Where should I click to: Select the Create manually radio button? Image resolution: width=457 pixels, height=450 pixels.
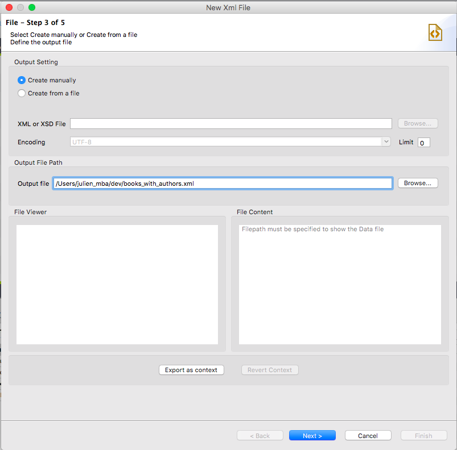pos(21,80)
